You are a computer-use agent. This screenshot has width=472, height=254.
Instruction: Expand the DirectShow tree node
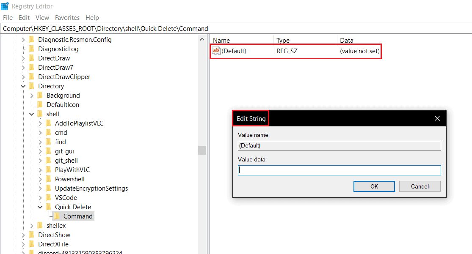click(24, 235)
